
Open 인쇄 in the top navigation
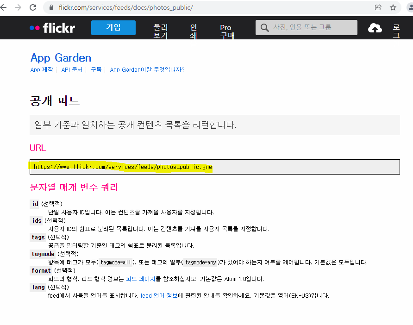(x=194, y=31)
